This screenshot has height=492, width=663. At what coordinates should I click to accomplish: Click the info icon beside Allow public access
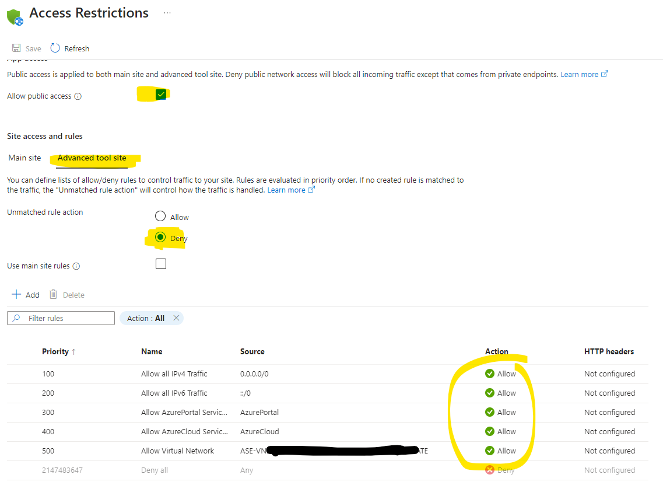coord(78,96)
